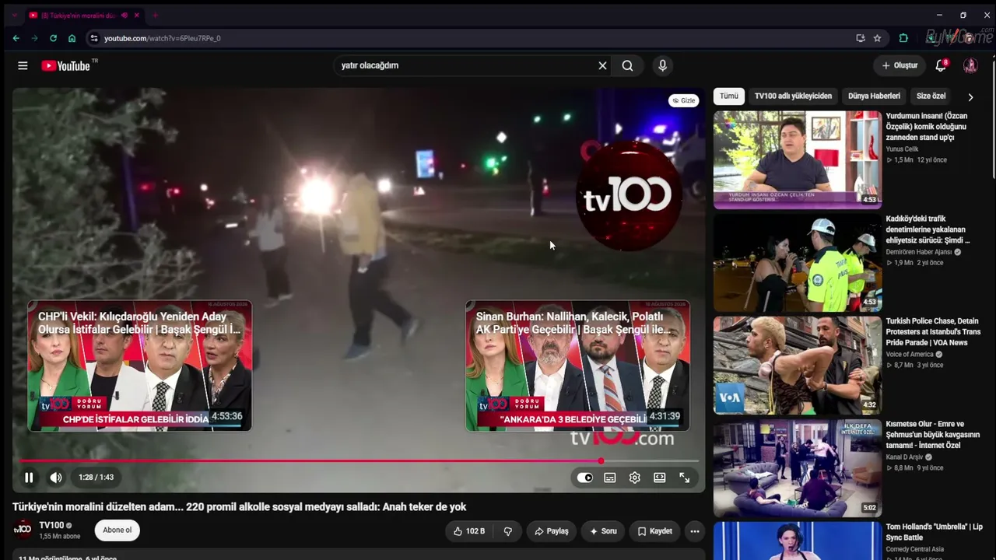Open a new browser tab with plus
This screenshot has height=560, width=996.
tap(155, 16)
